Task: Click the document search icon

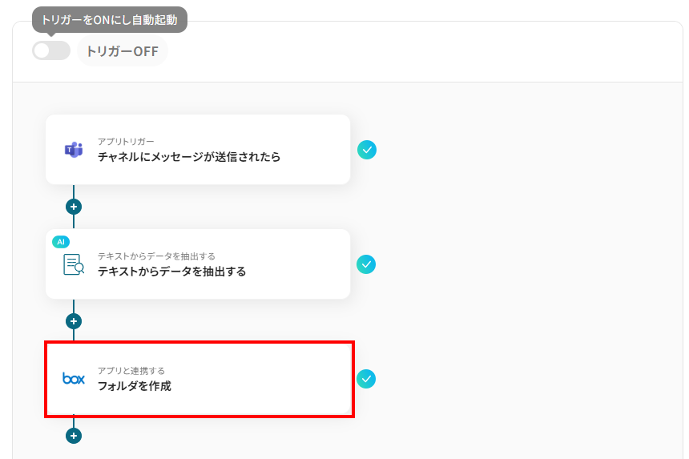Action: tap(74, 264)
